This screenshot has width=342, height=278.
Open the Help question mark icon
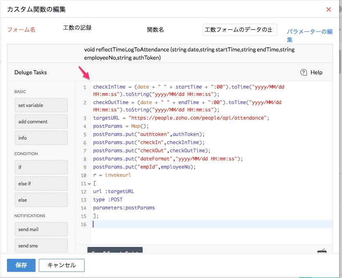304,72
